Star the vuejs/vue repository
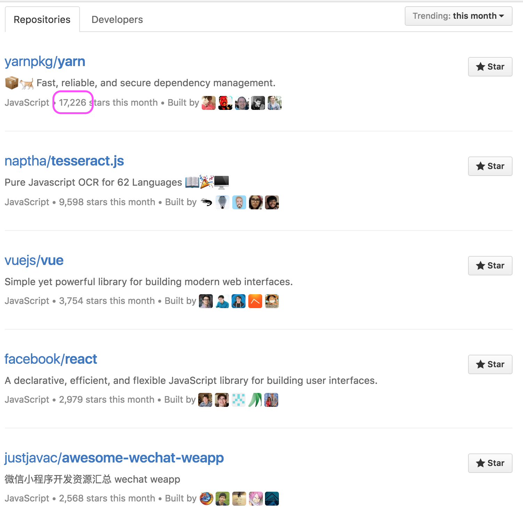This screenshot has height=507, width=523. [490, 266]
